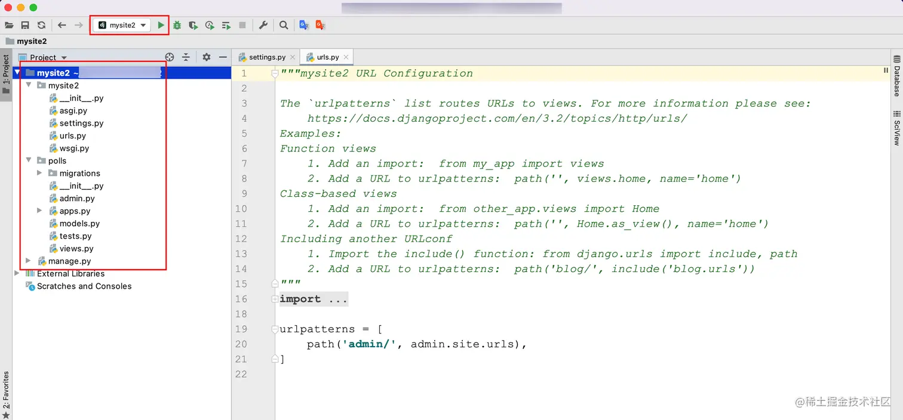
Task: Click the Synchronize/reload icon
Action: click(x=41, y=25)
